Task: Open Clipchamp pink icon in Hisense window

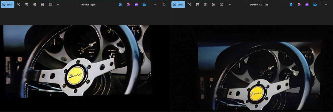Action: (128, 5)
